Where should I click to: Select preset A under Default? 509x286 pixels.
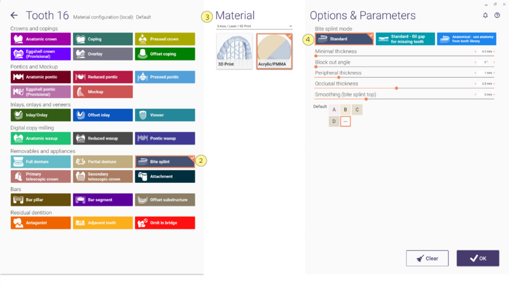(334, 110)
